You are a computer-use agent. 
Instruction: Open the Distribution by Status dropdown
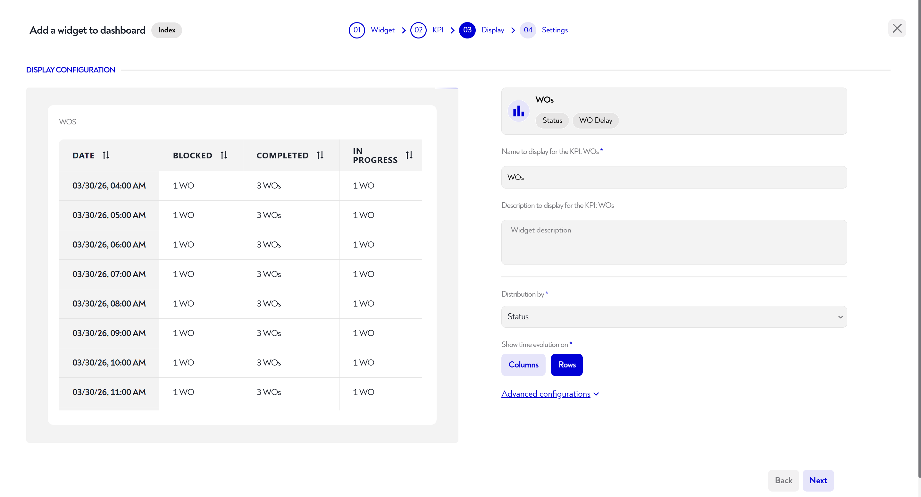point(674,317)
